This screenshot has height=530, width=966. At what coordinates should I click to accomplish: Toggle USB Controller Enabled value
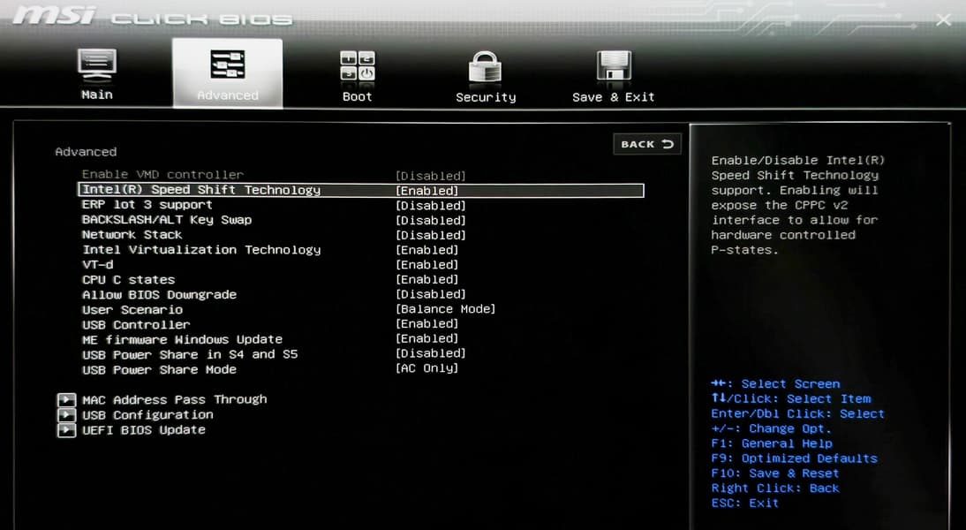click(427, 323)
